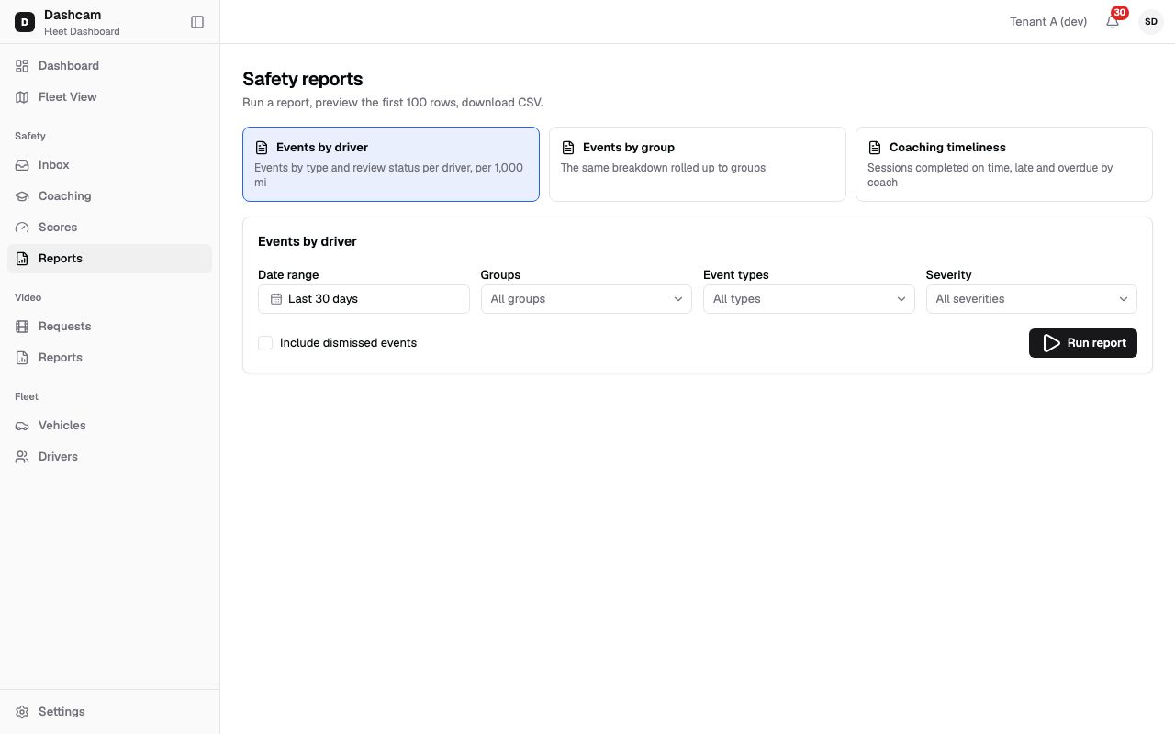
Task: Collapse the sidebar panel icon
Action: pos(197,22)
